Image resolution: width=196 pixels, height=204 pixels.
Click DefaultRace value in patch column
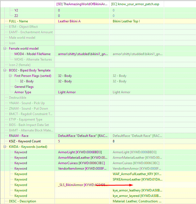click(x=136, y=136)
